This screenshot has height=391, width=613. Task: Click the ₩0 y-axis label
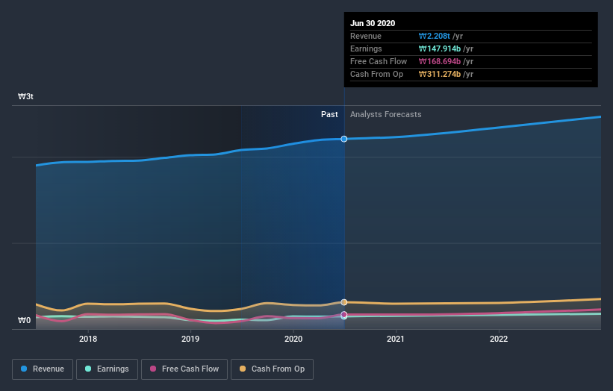[24, 320]
